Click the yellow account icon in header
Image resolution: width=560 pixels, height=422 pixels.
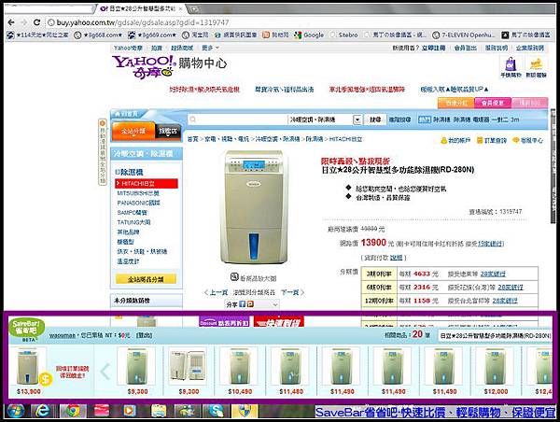click(x=444, y=140)
